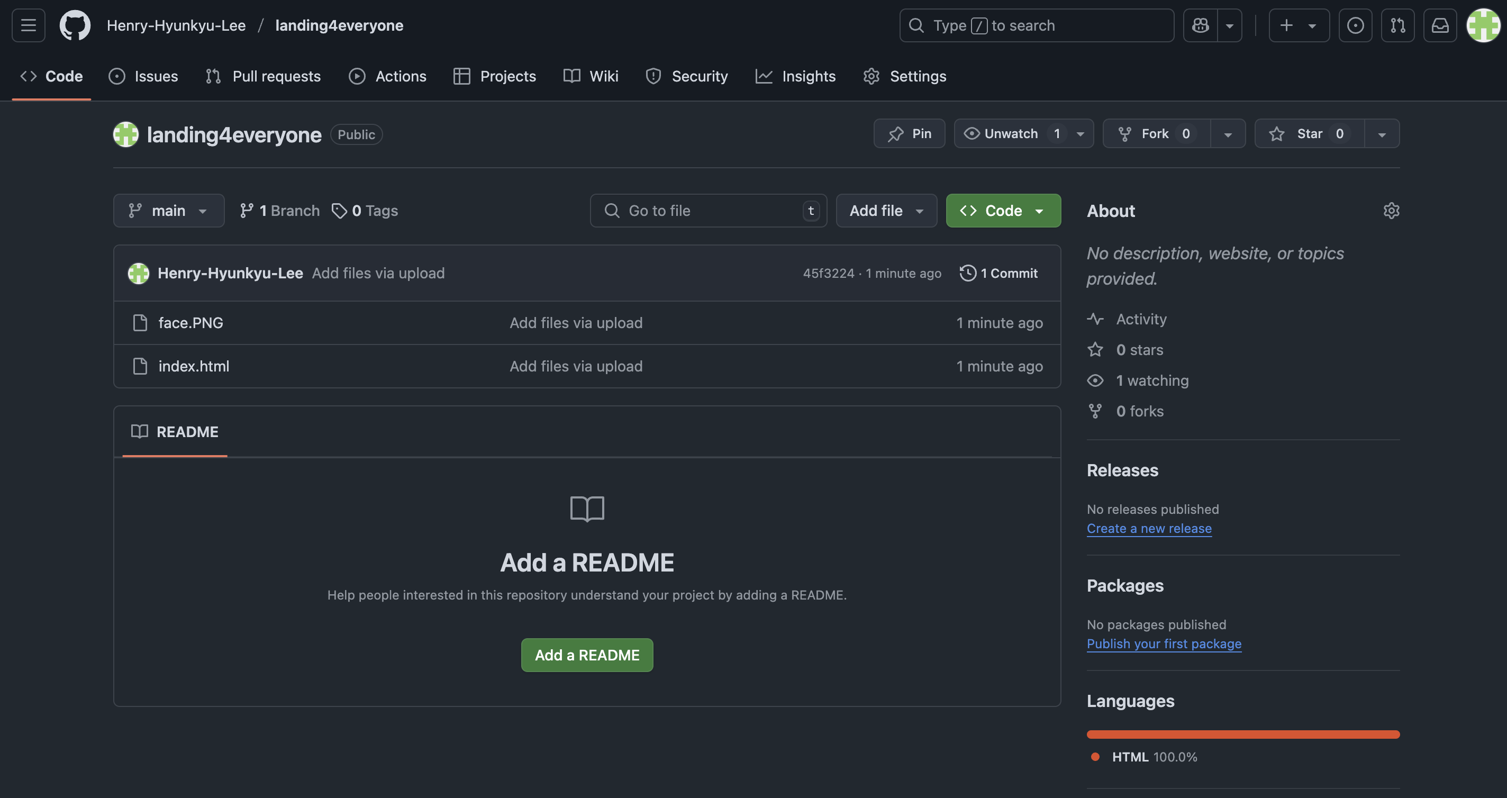Screen dimensions: 1507x798
Task: View the 0 Tags link
Action: pyautogui.click(x=365, y=211)
